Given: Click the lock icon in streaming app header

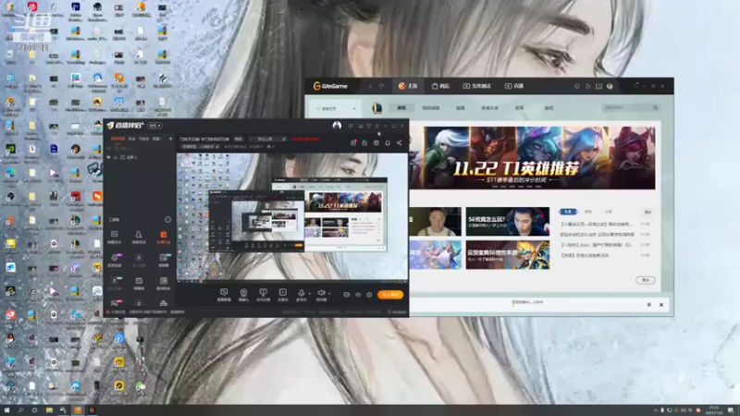Looking at the screenshot, I should [364, 142].
